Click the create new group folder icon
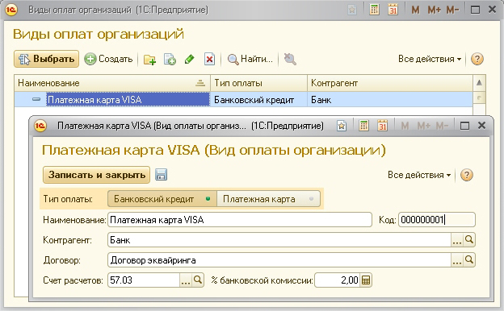Viewport: 504px width, 311px height. tap(149, 60)
